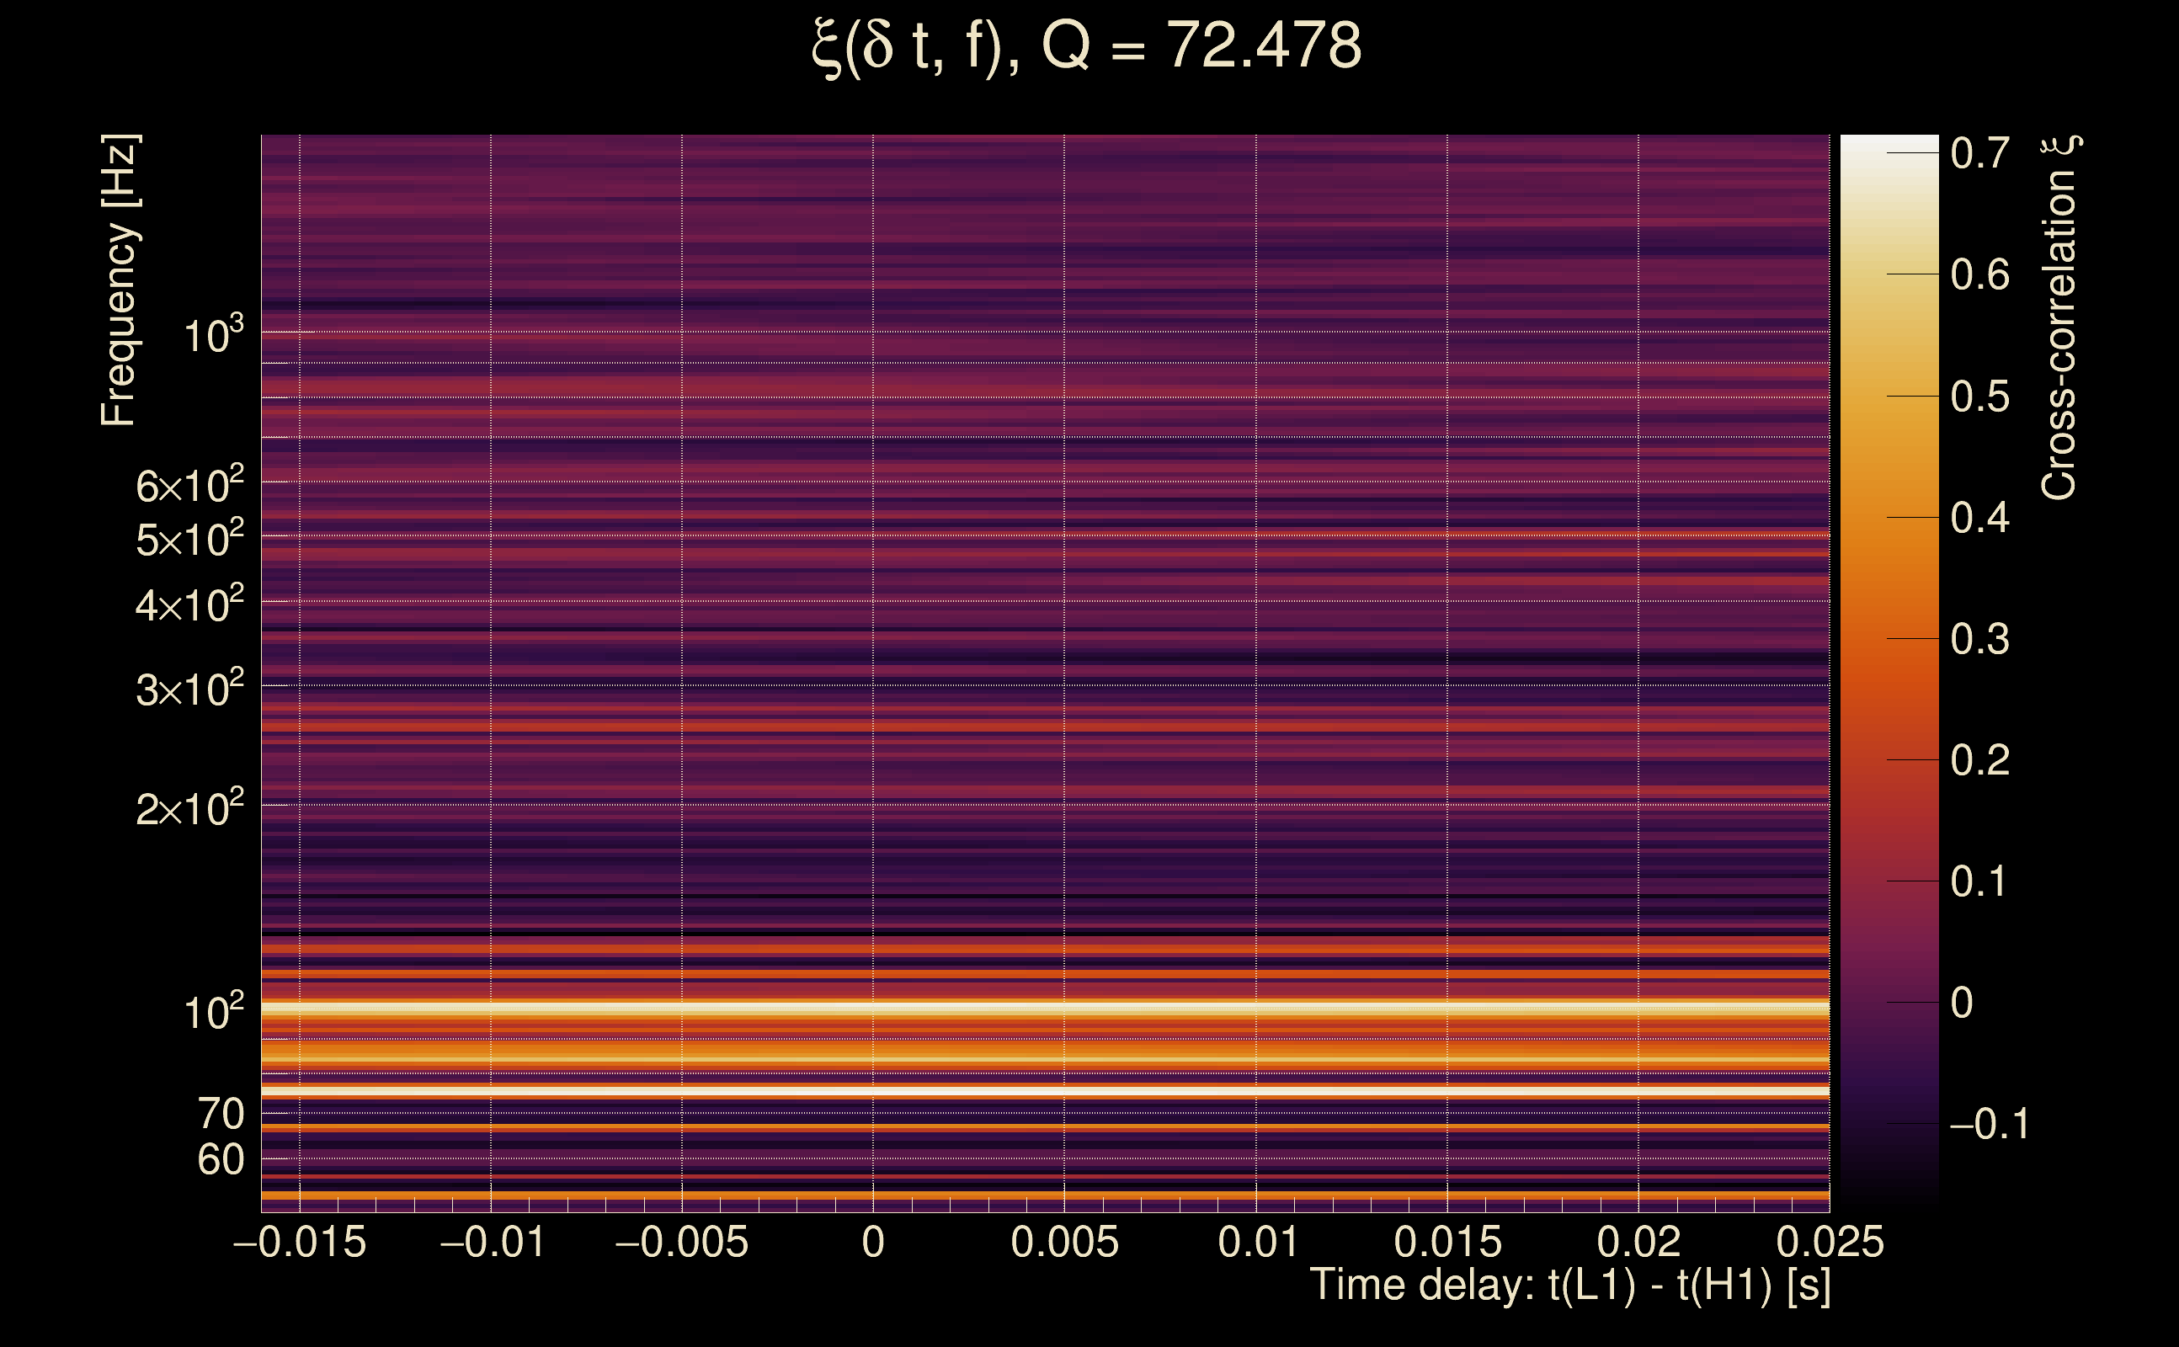Screen dimensions: 2179x1347
Task: Click the 10² frequency tick label
Action: coord(213,1012)
